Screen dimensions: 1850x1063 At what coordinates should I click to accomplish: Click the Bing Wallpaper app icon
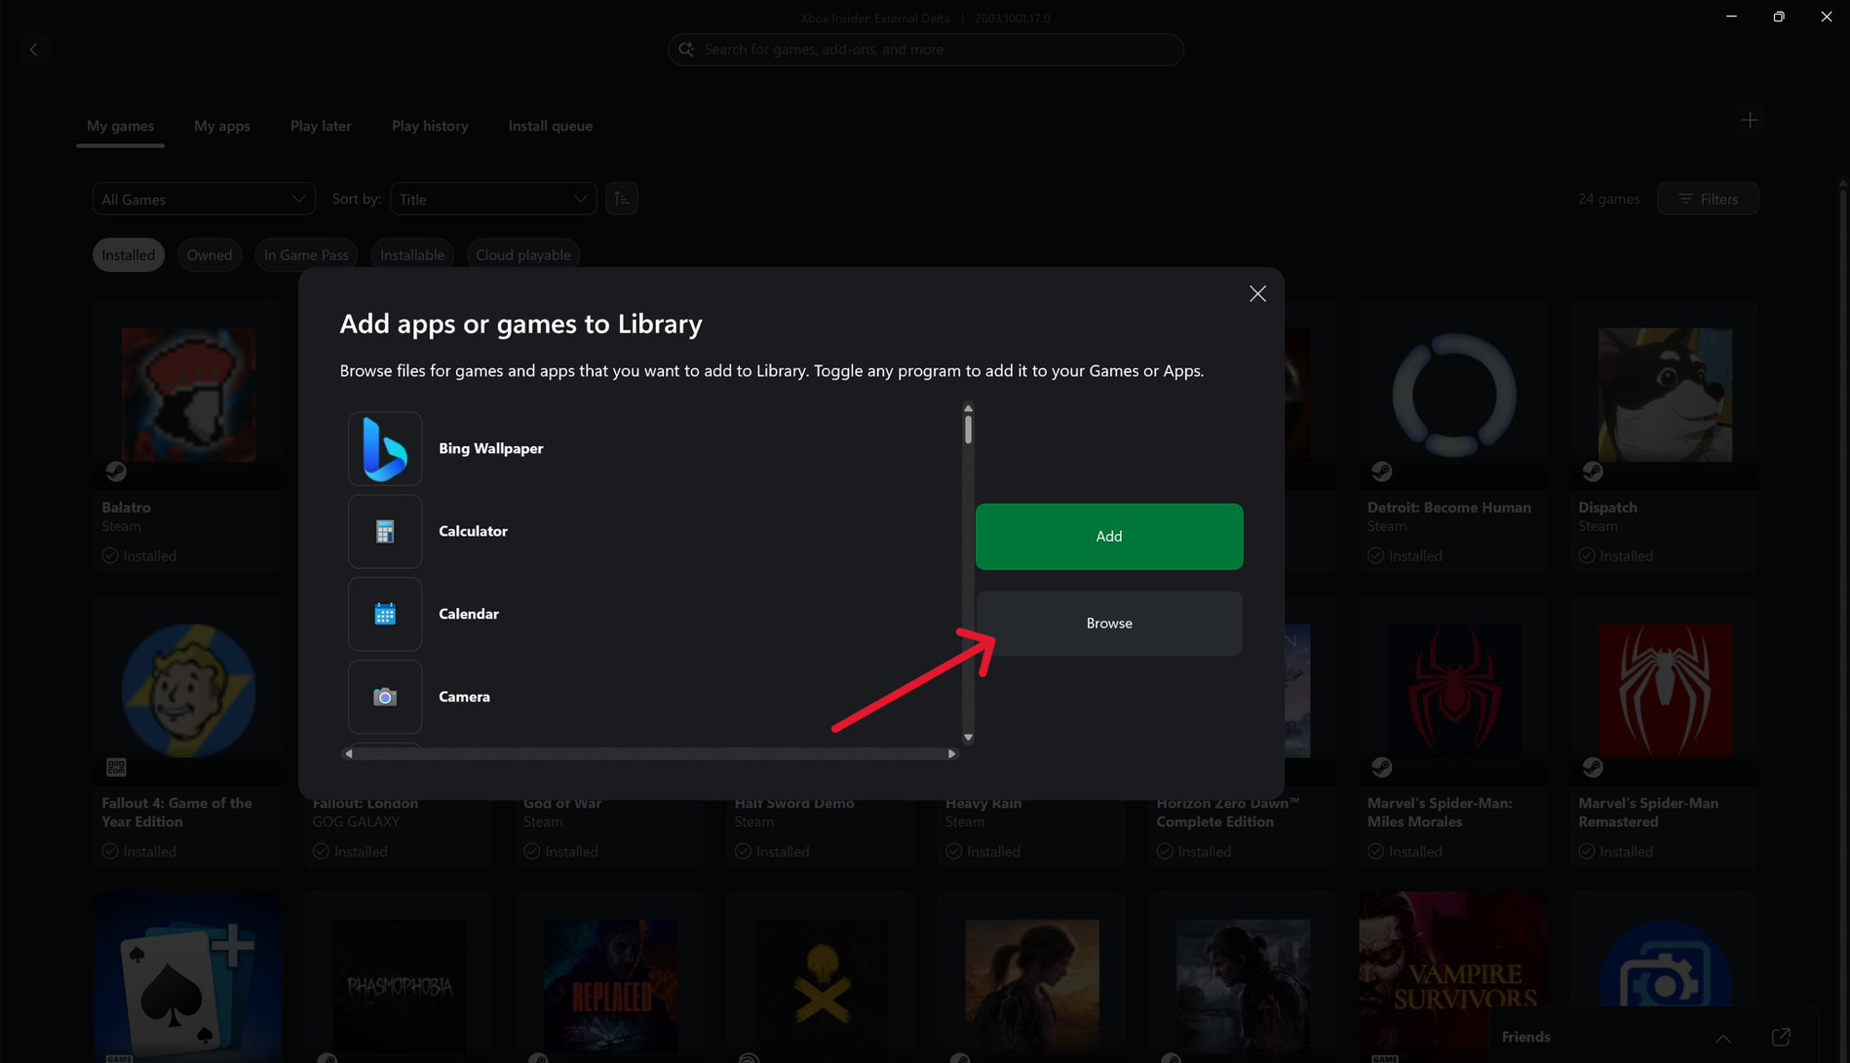coord(385,449)
